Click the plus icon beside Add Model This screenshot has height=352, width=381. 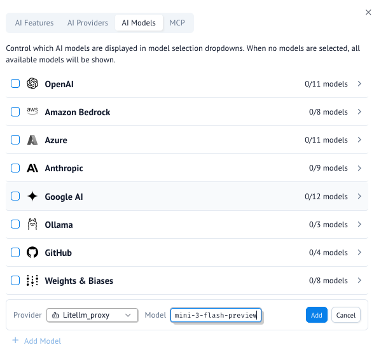[15, 341]
